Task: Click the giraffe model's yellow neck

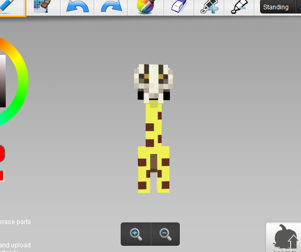Action: 153,125
